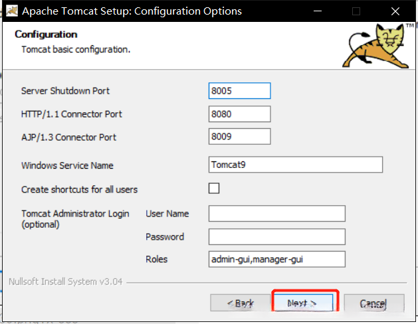Click the Nullsoft Install System version text
Screen dimensions: 418x324
65,281
